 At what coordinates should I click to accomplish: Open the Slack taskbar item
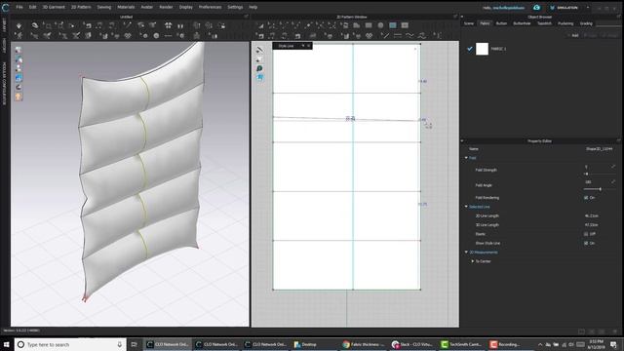(412, 344)
